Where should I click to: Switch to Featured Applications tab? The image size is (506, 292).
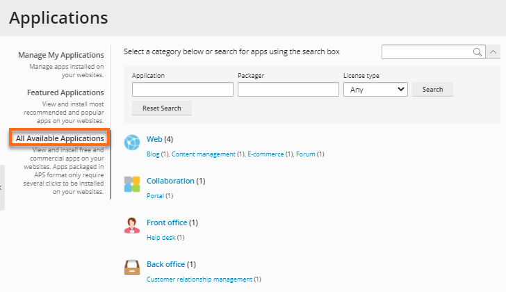tap(65, 92)
